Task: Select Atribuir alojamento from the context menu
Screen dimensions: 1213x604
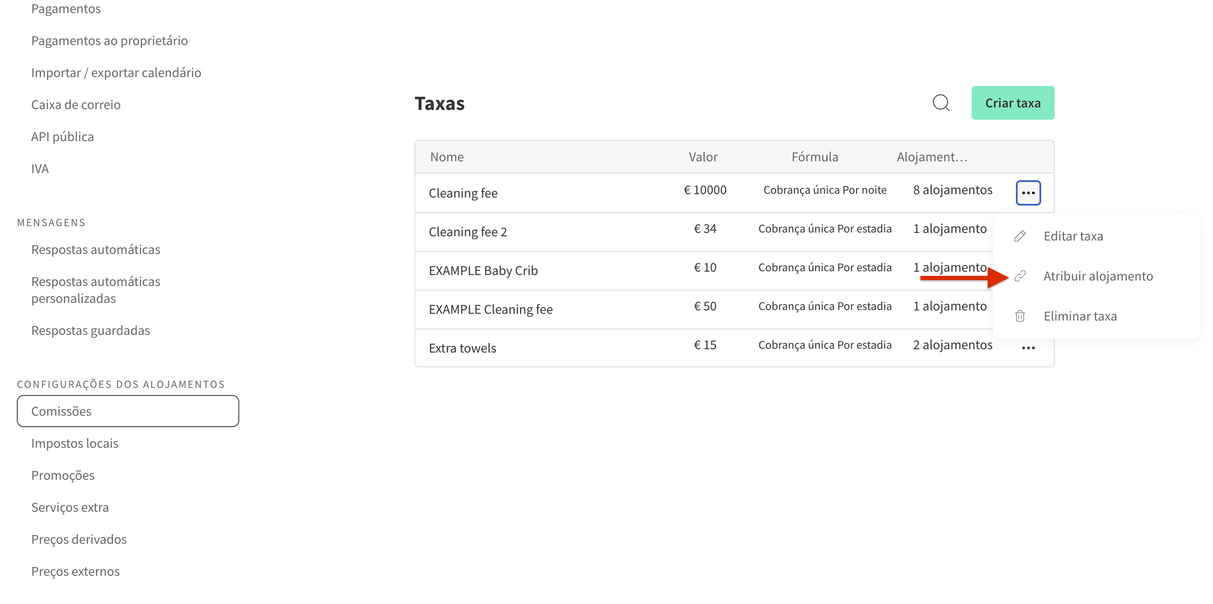Action: (x=1098, y=276)
